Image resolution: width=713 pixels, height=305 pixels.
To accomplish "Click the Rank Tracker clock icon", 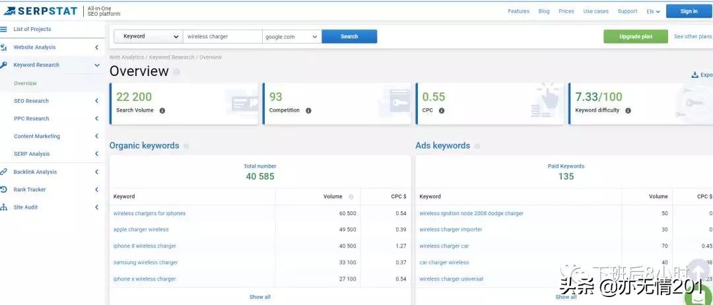I will 4,189.
